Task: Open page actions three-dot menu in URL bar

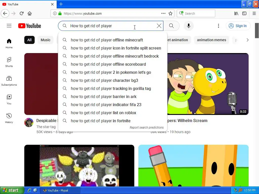Action: pyautogui.click(x=163, y=13)
